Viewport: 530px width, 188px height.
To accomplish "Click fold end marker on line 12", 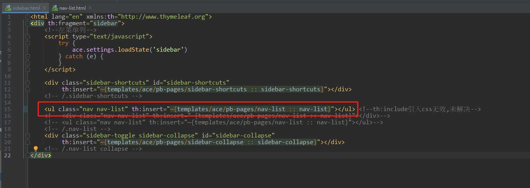I will click(x=28, y=89).
